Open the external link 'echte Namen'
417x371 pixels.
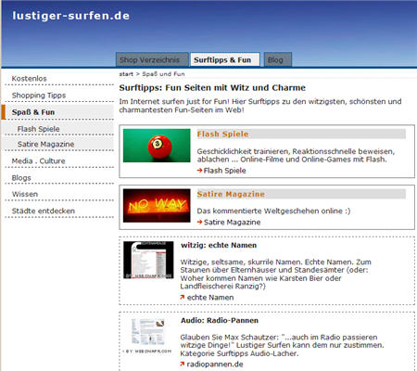point(210,298)
